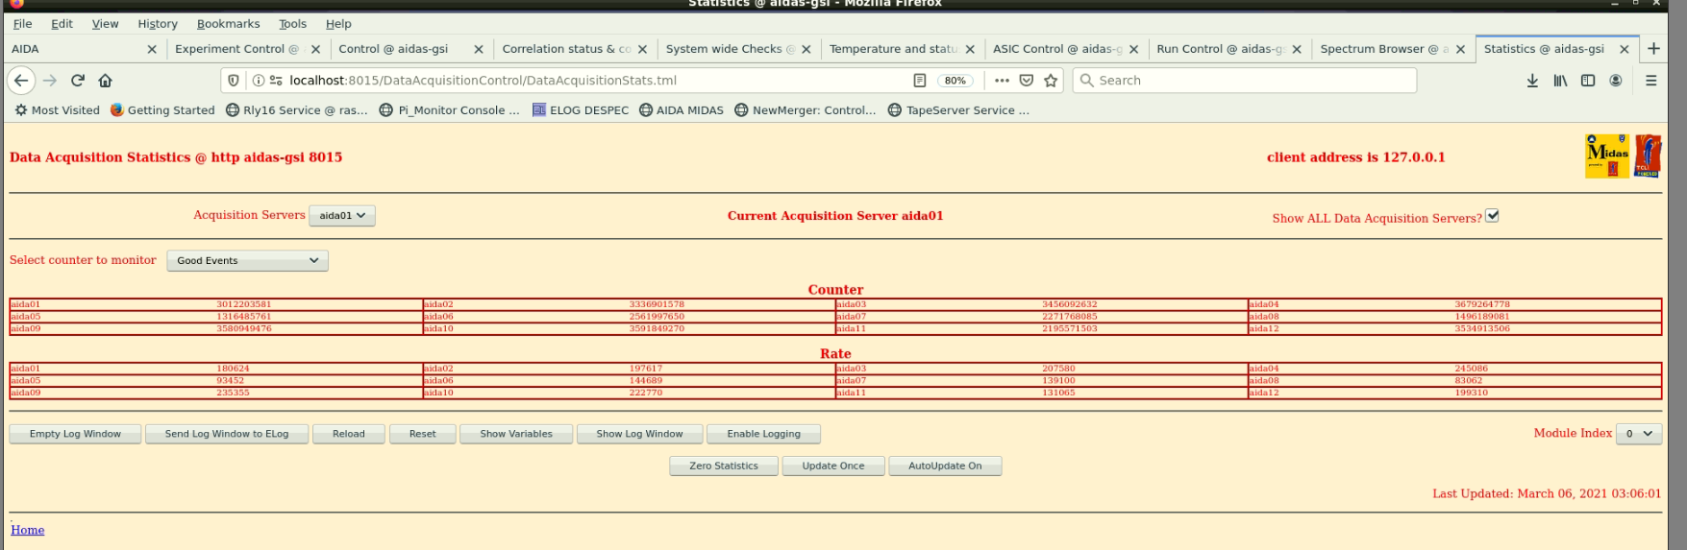Click the Reload button on the page
Viewport: 1687px width, 550px height.
coord(349,434)
